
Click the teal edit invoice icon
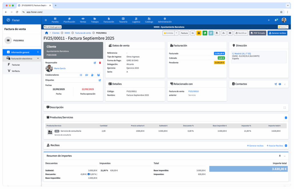click(211, 33)
